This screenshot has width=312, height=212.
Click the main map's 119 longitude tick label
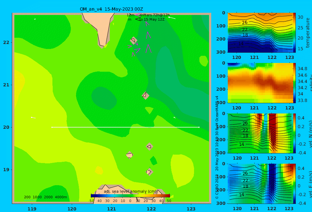click(x=32, y=209)
